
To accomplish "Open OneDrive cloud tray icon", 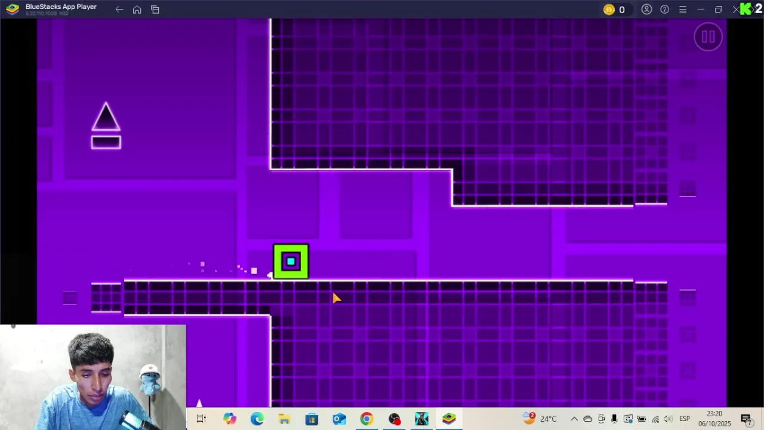I will pyautogui.click(x=588, y=419).
